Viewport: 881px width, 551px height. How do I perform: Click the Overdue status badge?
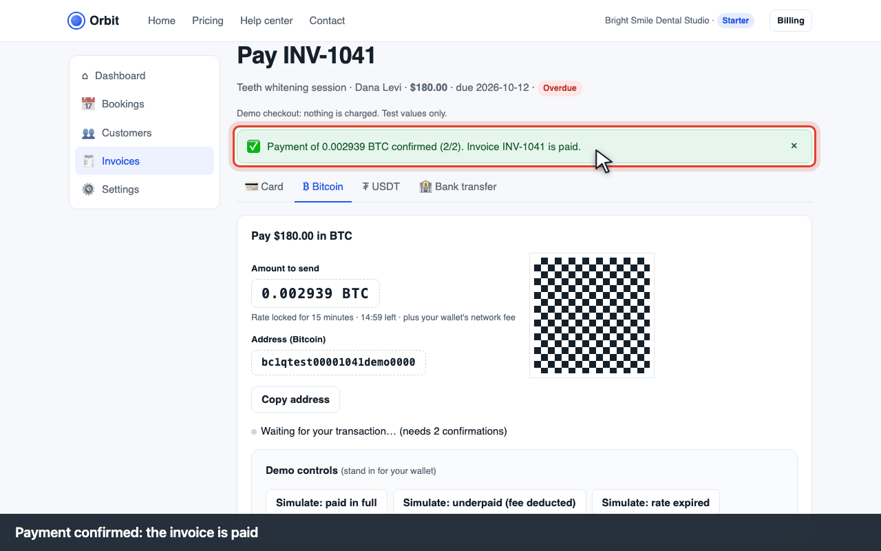tap(560, 88)
